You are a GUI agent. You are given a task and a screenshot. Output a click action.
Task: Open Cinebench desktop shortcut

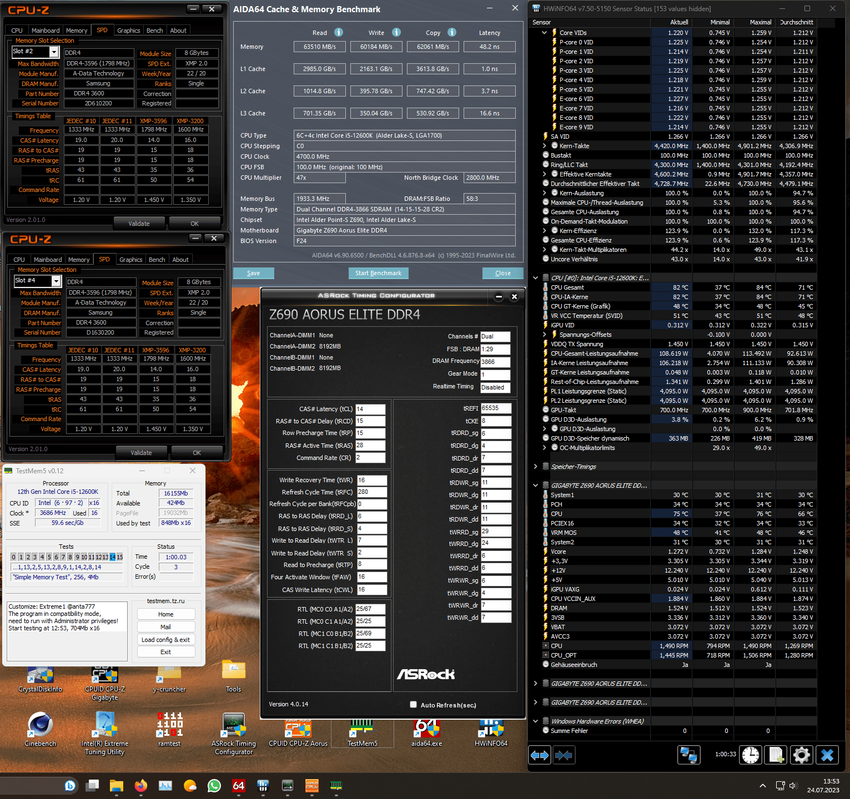tap(41, 729)
